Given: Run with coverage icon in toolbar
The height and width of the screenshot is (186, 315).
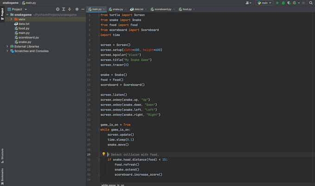Looking at the screenshot, I should coord(289,3).
